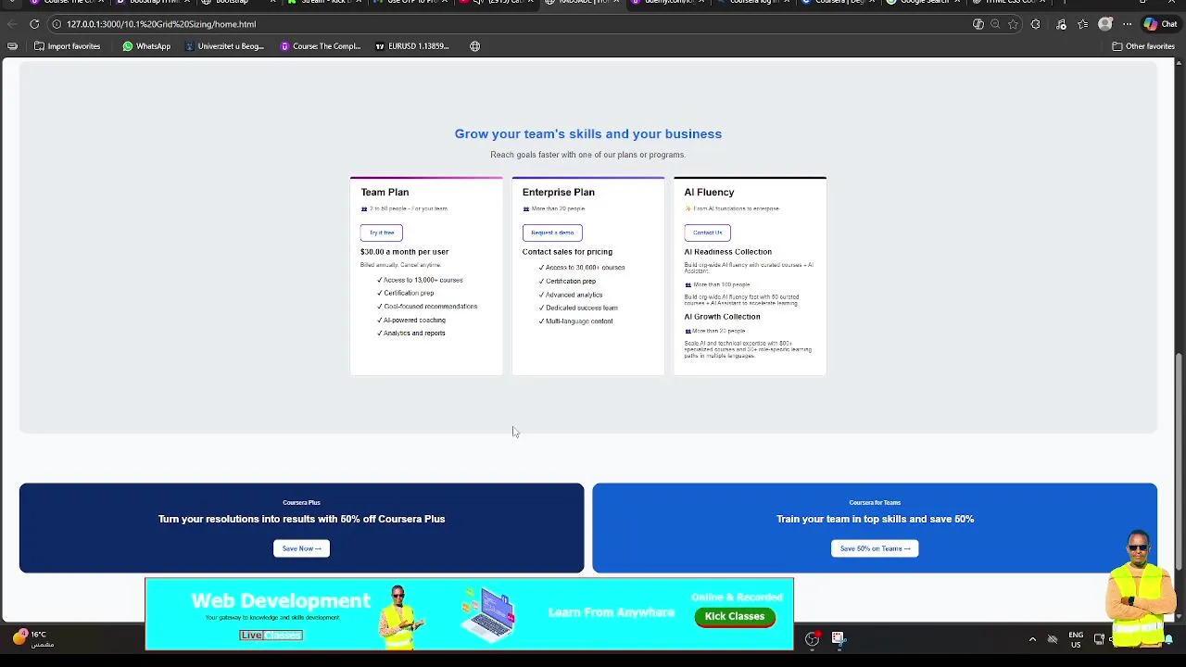Image resolution: width=1186 pixels, height=667 pixels.
Task: Click the Team Plan card heading
Action: pos(385,192)
